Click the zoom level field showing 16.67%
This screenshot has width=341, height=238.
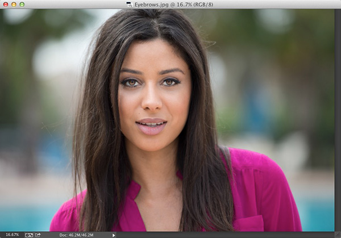12,235
